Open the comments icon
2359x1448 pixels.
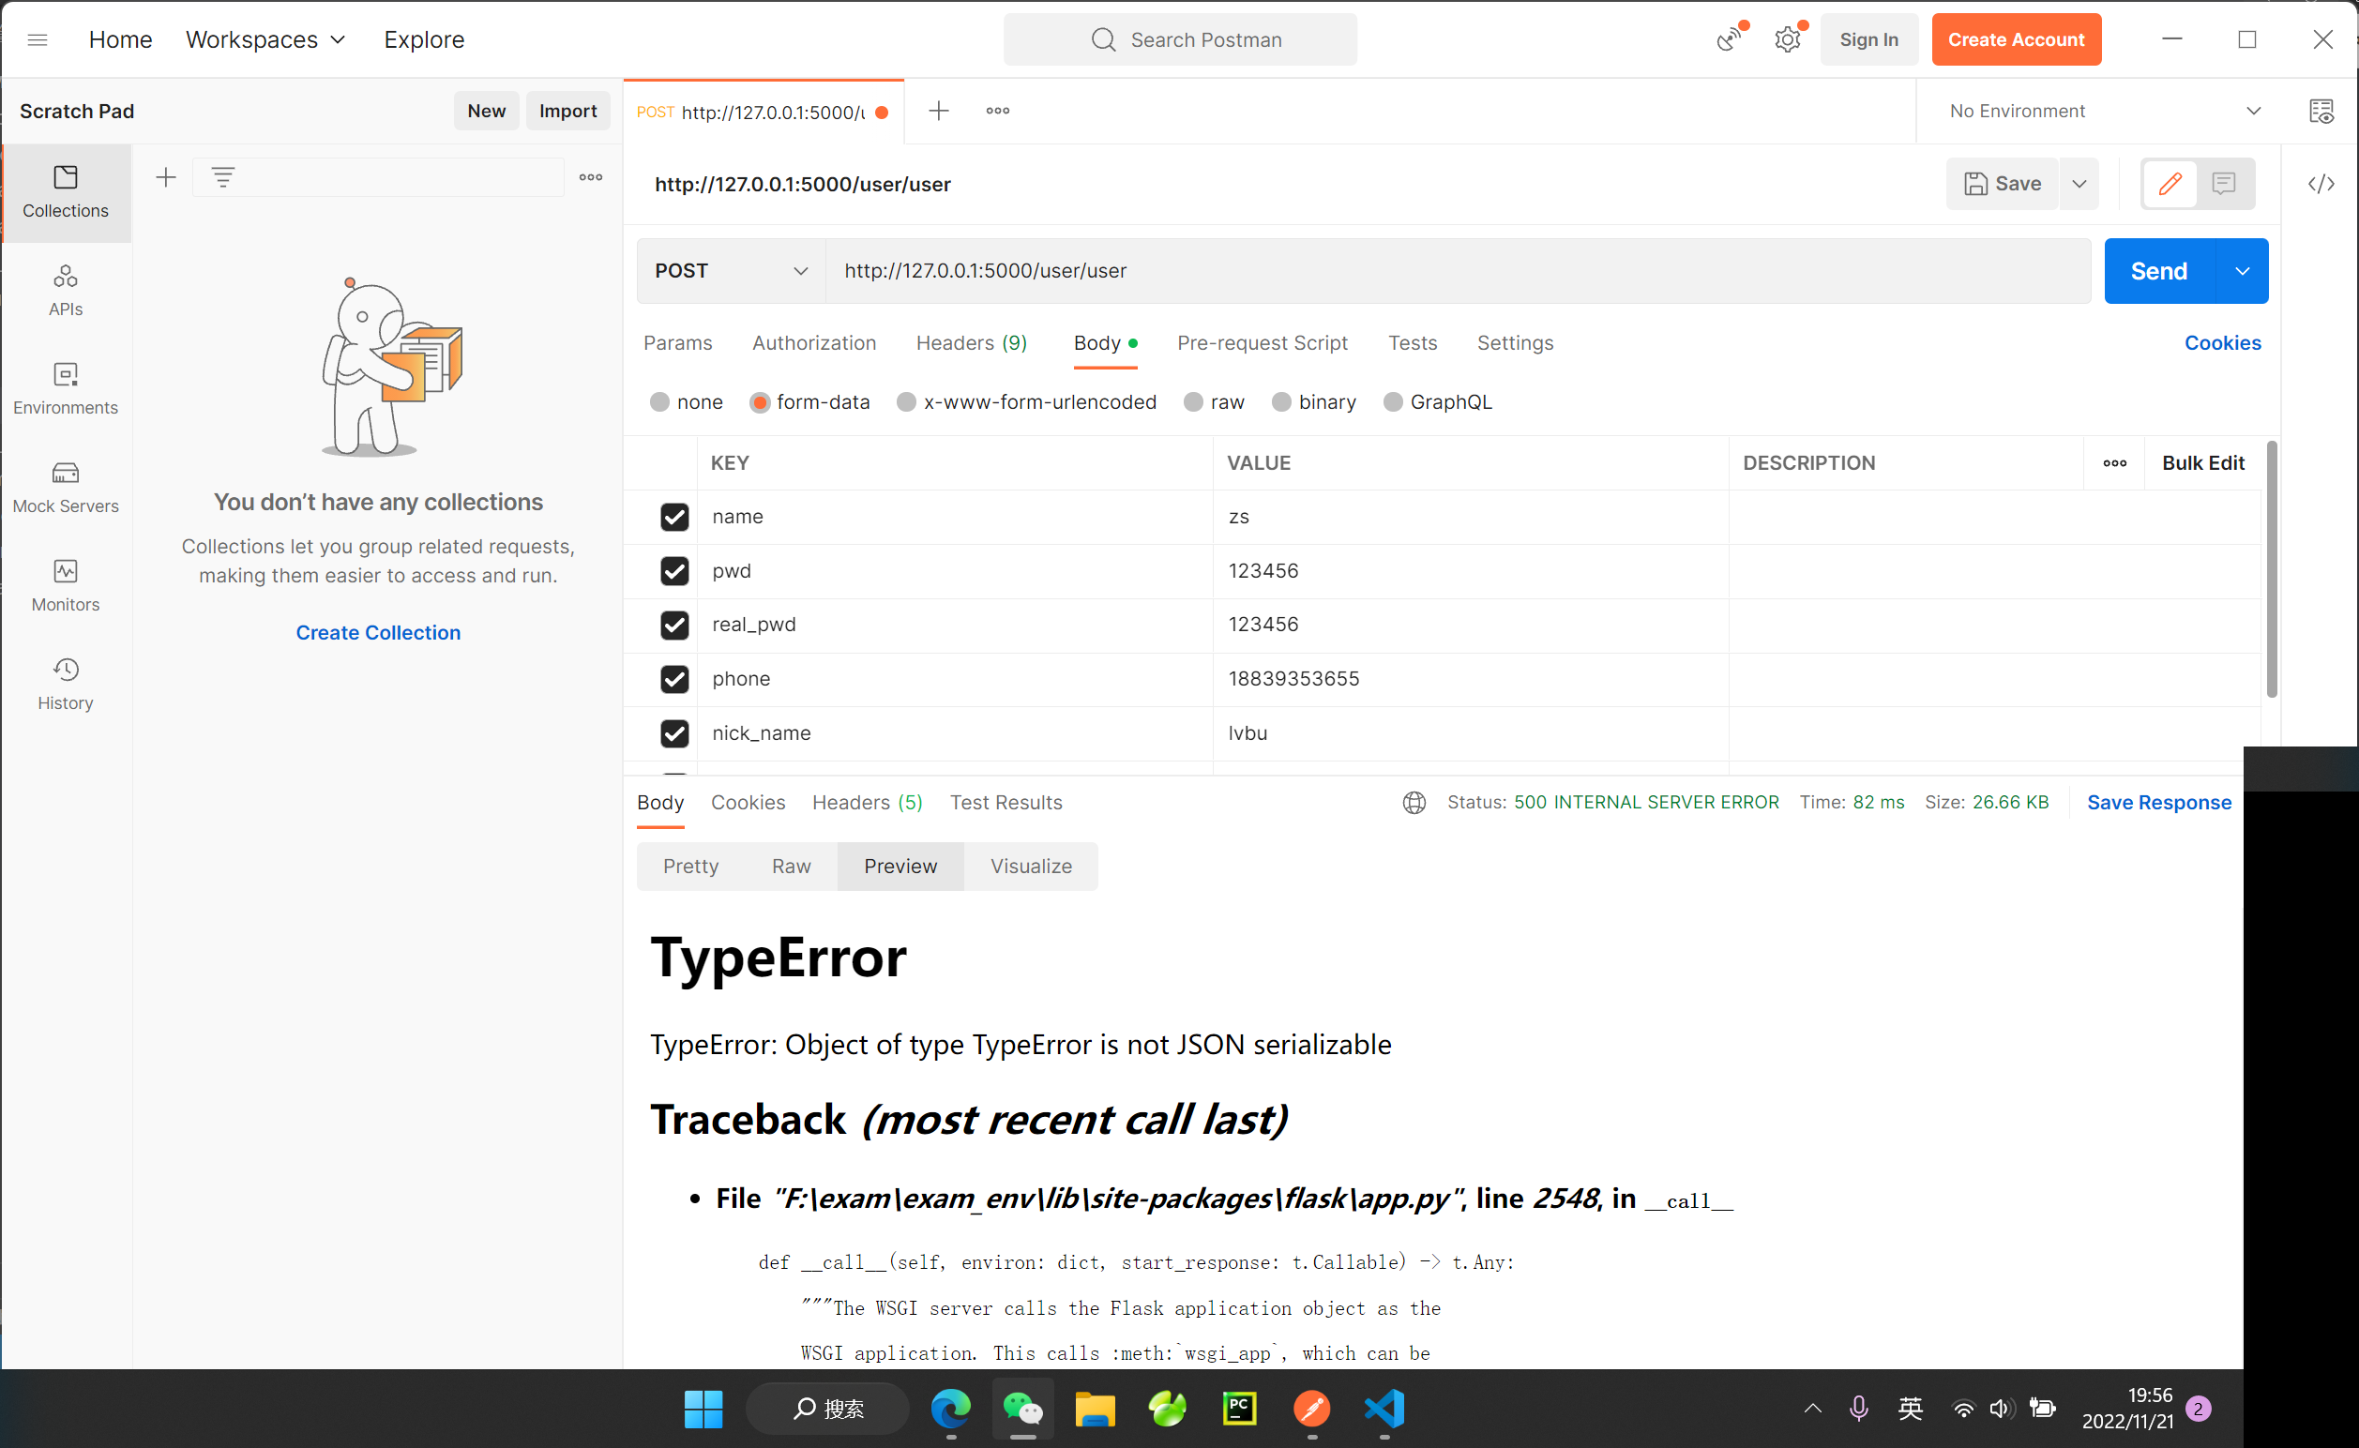pos(2224,183)
